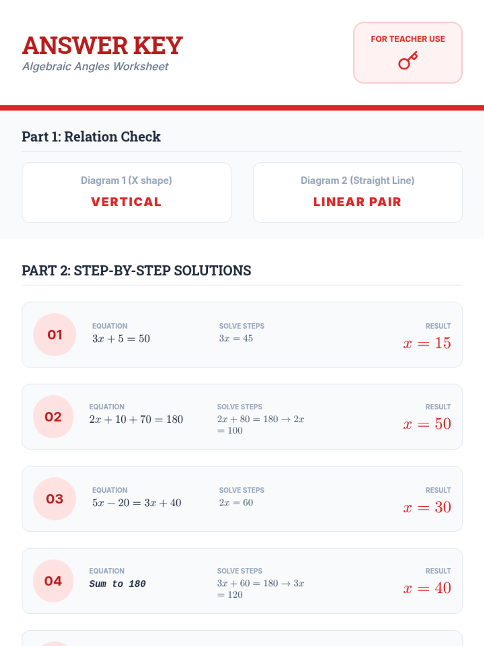Click the solve step 3x = 45
The height and width of the screenshot is (646, 484).
[x=236, y=339]
